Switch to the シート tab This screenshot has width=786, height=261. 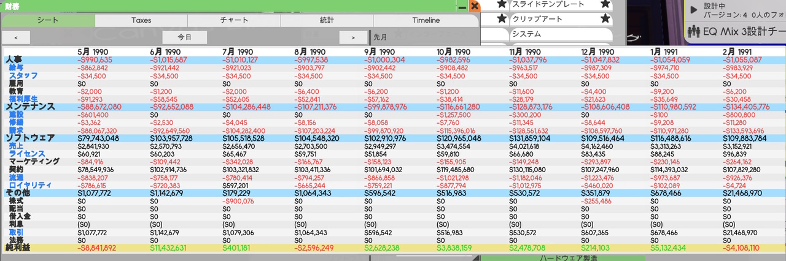(49, 20)
